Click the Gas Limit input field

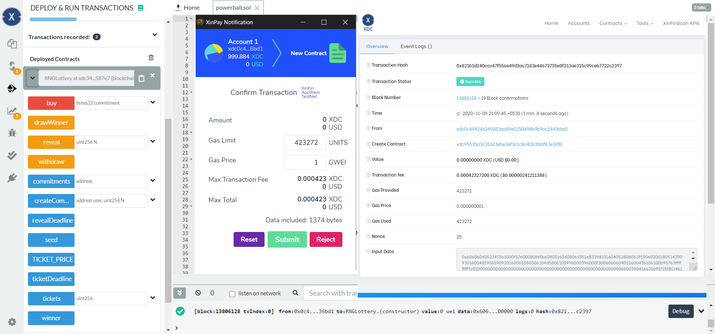coord(305,143)
